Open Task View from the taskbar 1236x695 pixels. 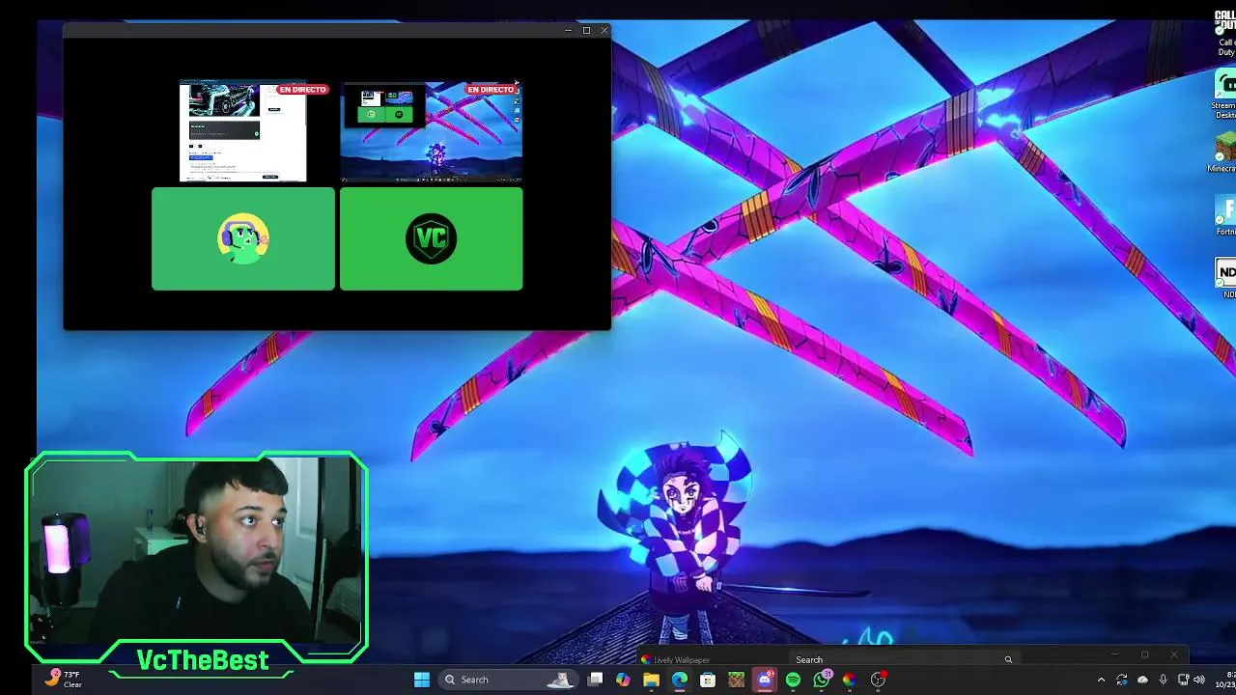(595, 680)
